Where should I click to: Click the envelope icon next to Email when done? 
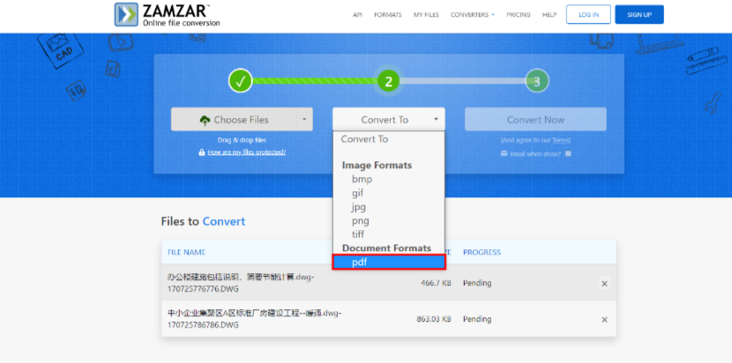click(x=504, y=153)
